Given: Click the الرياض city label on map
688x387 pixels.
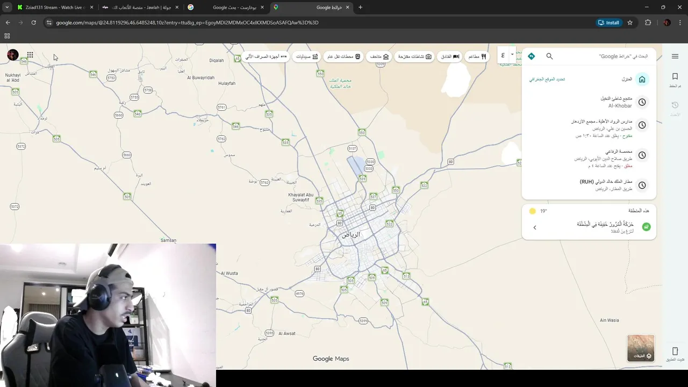Looking at the screenshot, I should [351, 234].
